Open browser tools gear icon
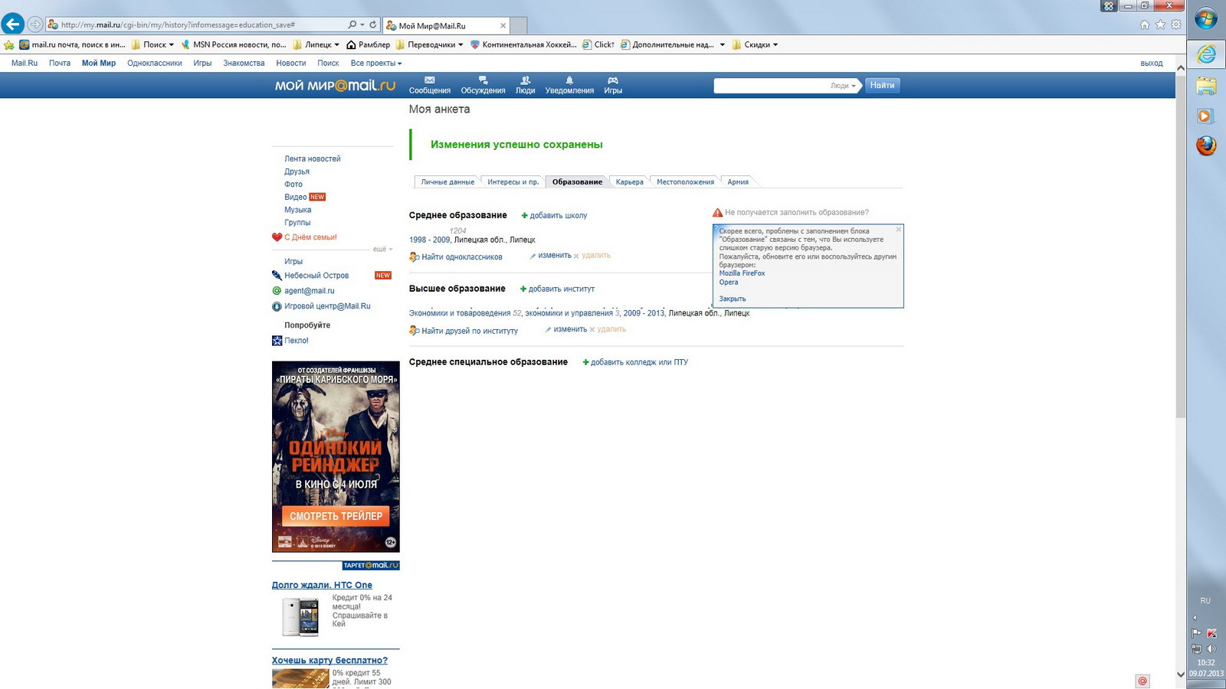1226x689 pixels. 1176,24
